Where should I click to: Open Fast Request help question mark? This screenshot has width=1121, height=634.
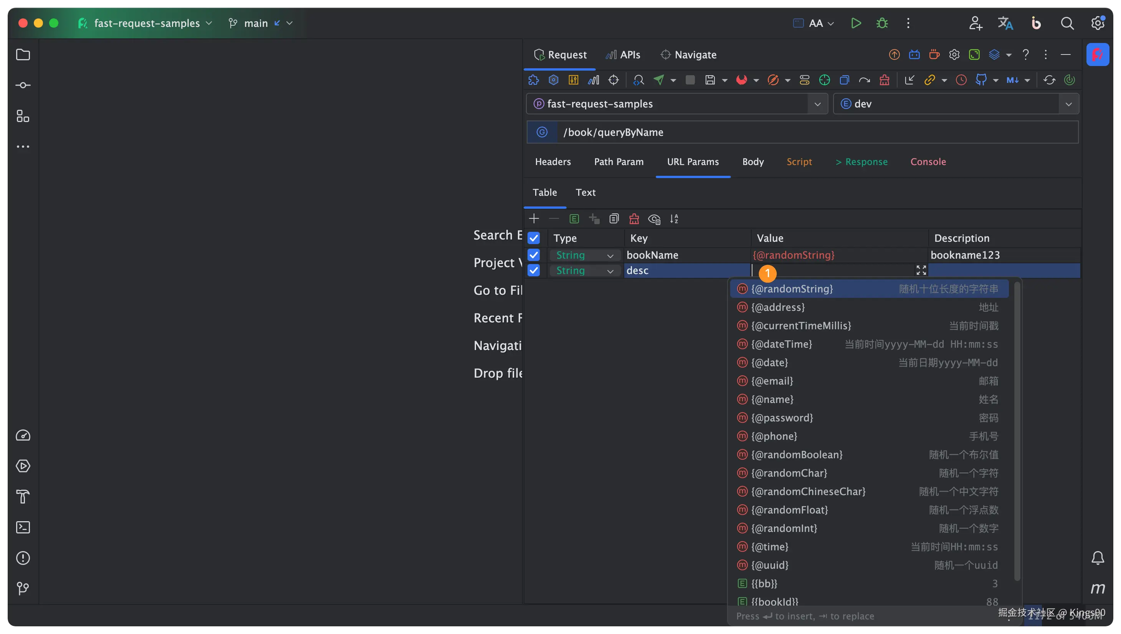click(1025, 54)
